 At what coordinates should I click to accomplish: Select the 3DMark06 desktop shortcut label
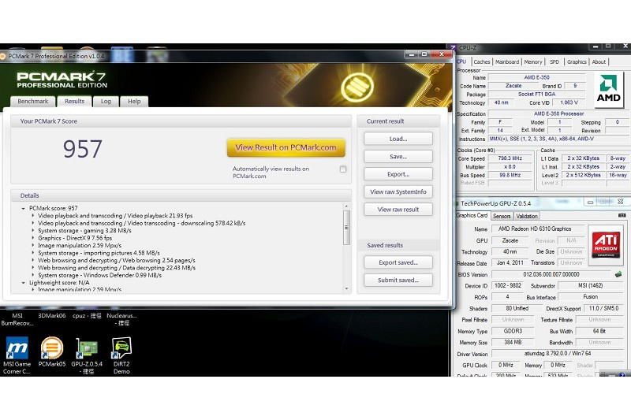pyautogui.click(x=52, y=315)
